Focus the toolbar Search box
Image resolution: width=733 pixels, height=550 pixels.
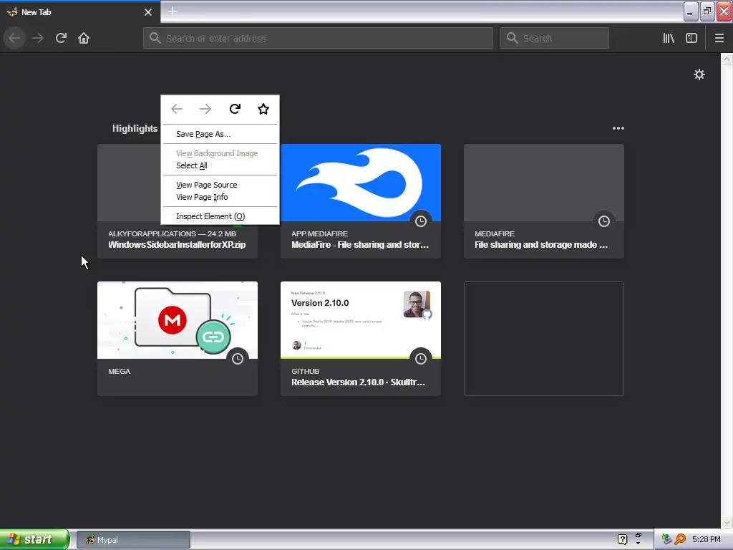point(555,38)
